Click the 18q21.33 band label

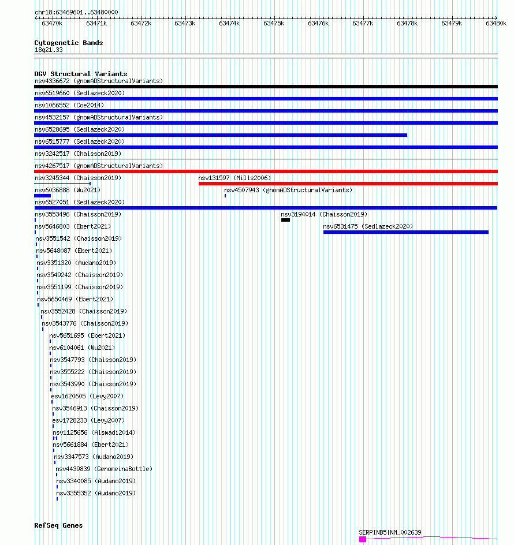click(x=49, y=50)
